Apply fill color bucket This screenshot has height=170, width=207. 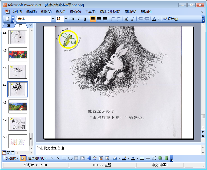115,158
